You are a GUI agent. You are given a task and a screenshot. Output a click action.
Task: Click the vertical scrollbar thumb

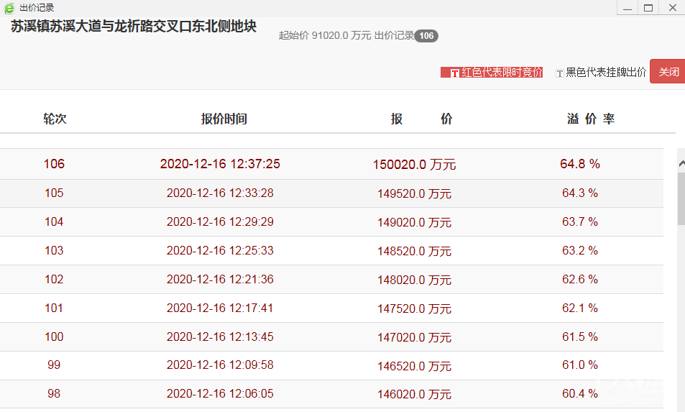681,198
